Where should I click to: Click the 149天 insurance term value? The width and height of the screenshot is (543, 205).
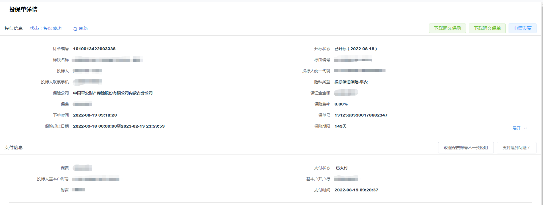pos(340,126)
